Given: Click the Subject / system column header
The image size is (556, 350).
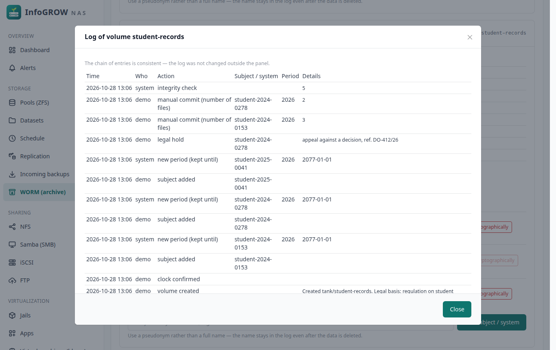Looking at the screenshot, I should point(256,76).
